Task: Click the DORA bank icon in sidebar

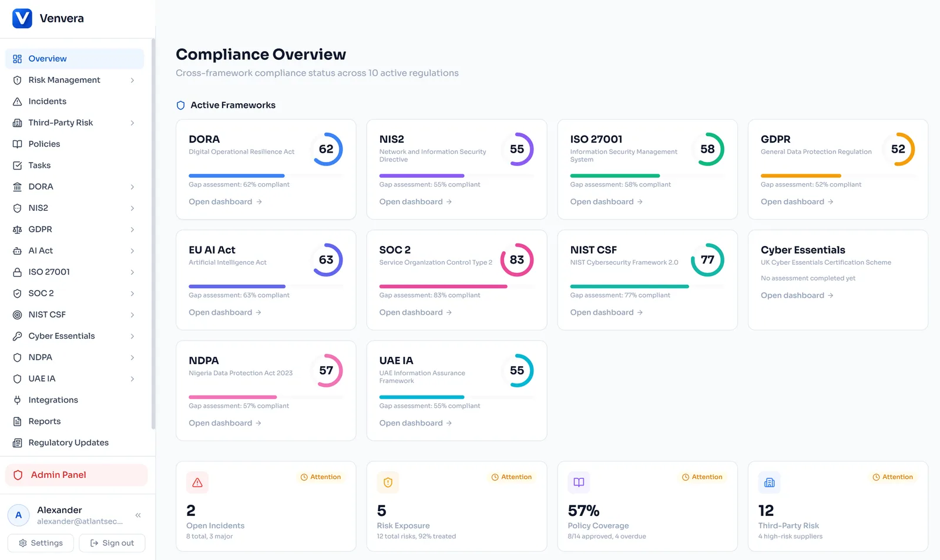Action: pyautogui.click(x=18, y=187)
